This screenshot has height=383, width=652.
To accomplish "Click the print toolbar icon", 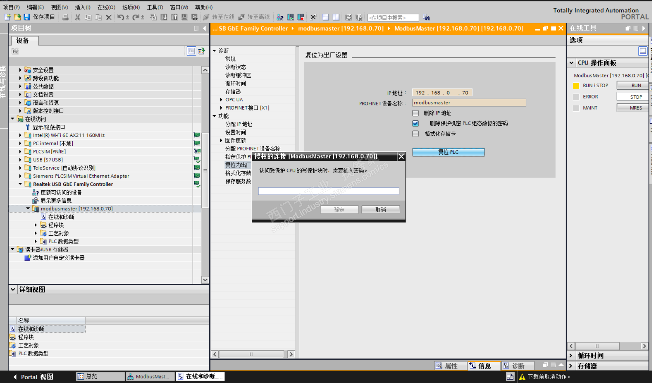I will (65, 17).
